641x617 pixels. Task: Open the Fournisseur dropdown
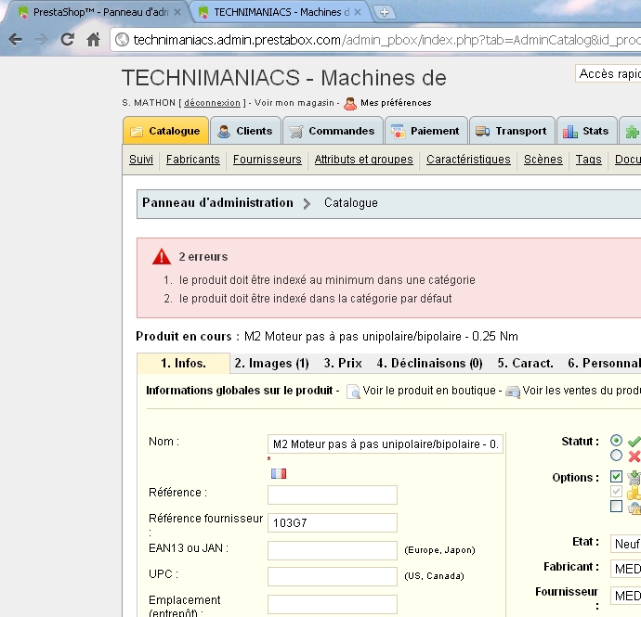pos(625,596)
